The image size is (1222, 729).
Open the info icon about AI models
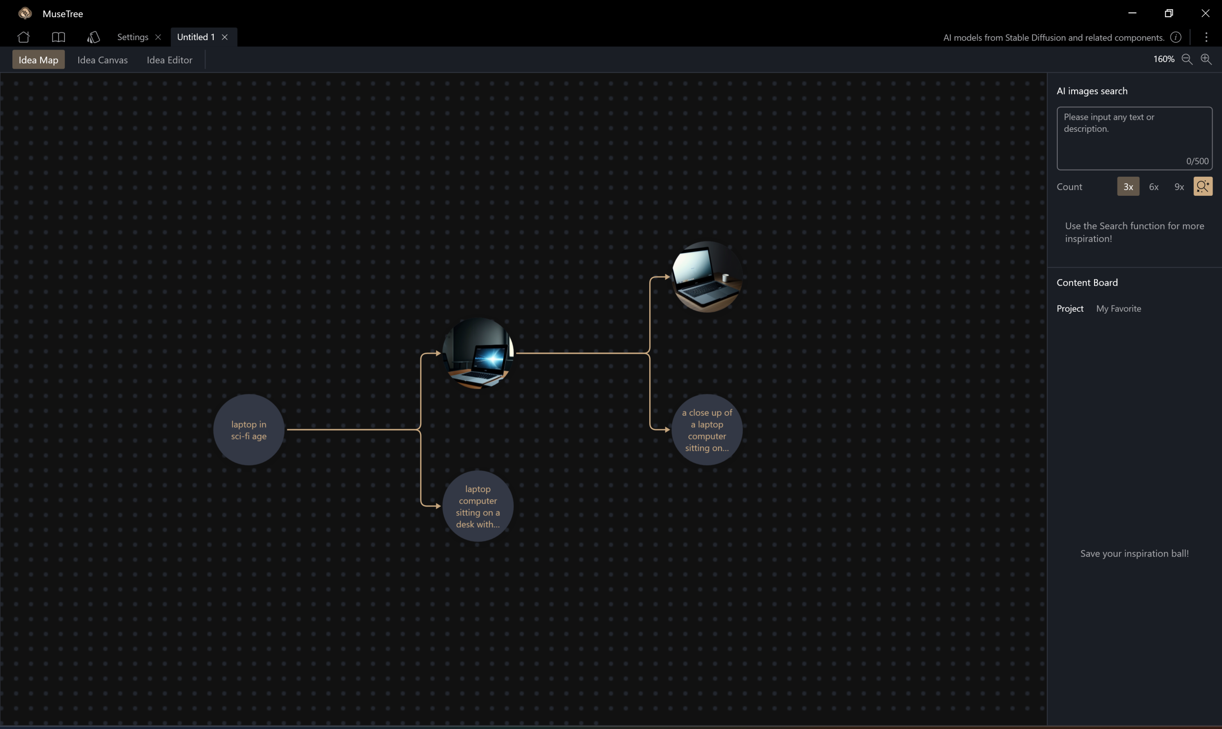tap(1175, 37)
